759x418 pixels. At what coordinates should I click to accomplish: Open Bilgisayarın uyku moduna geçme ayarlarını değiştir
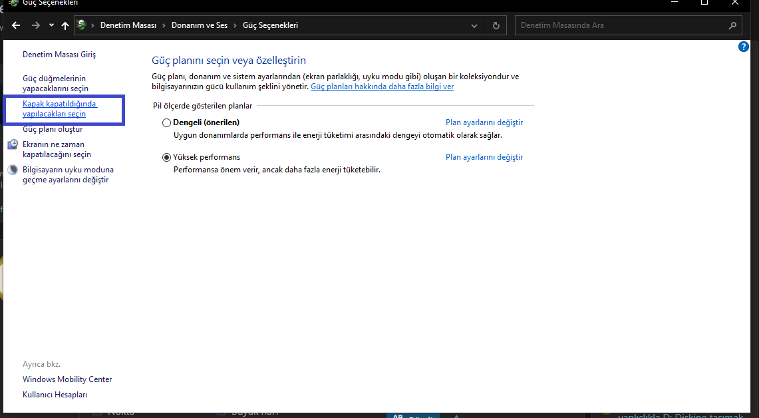(68, 174)
